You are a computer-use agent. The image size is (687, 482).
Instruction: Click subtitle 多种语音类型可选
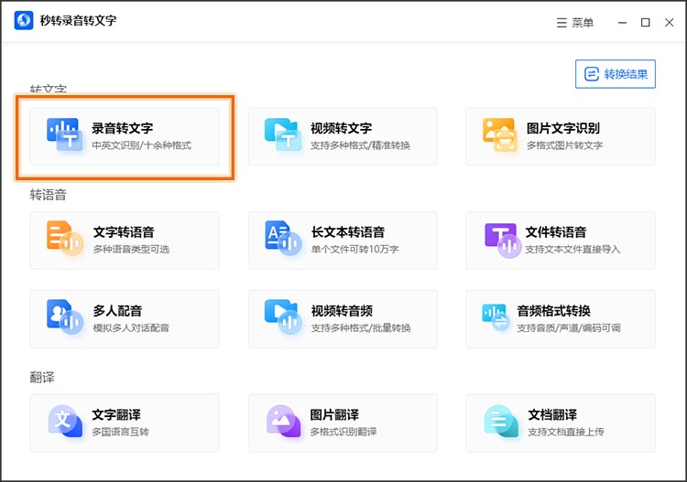(x=131, y=249)
